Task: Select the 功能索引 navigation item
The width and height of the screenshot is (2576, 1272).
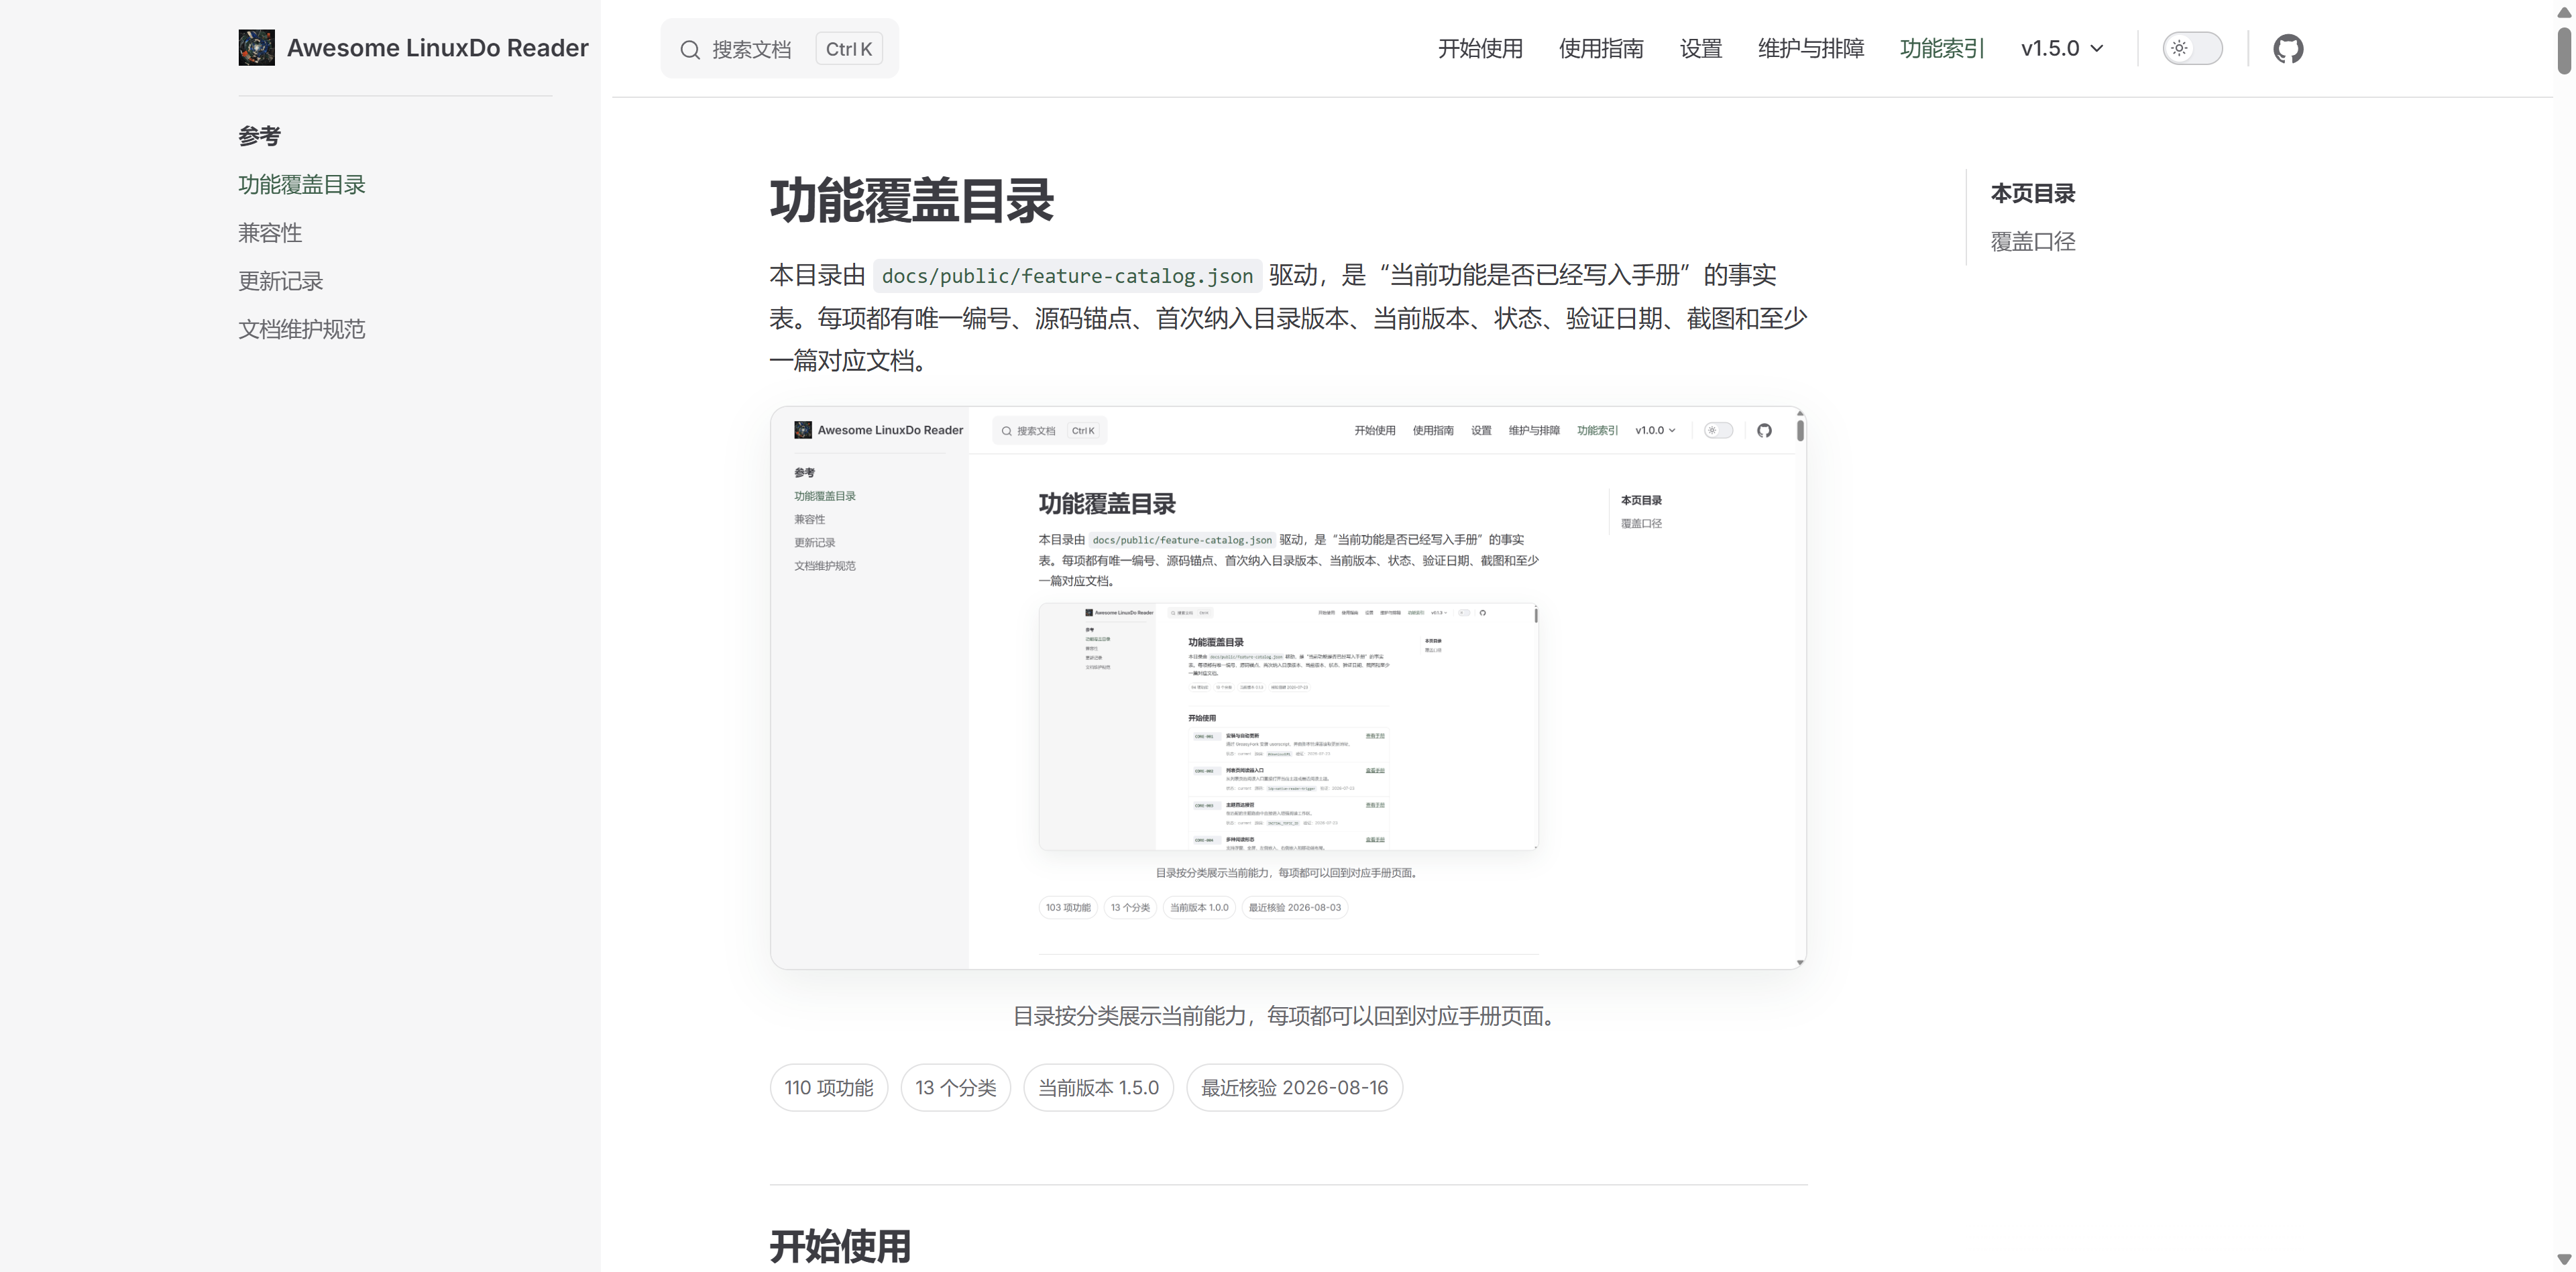Action: (1942, 48)
